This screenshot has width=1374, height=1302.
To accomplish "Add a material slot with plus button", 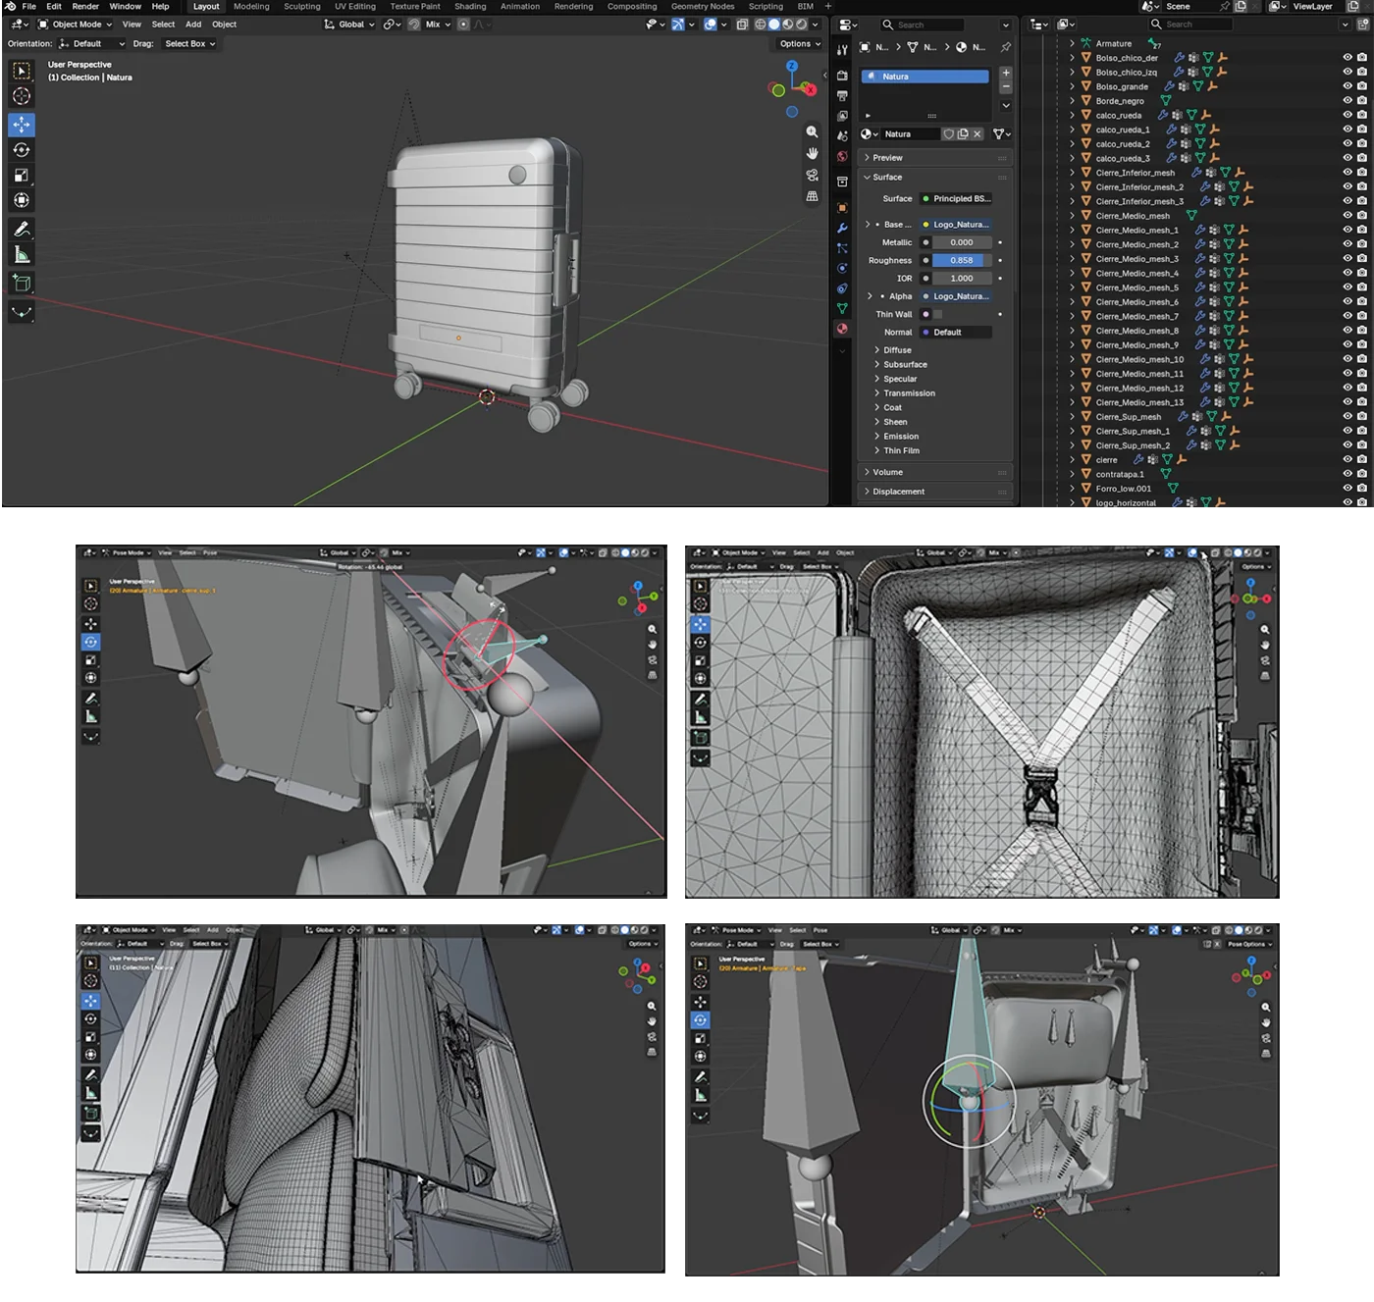I will (1006, 74).
